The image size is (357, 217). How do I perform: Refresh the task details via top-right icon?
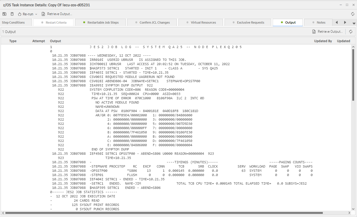point(353,14)
